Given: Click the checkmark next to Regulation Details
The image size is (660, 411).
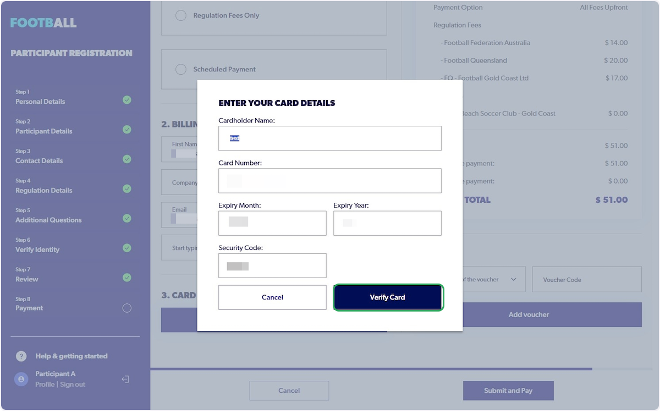Looking at the screenshot, I should point(127,188).
